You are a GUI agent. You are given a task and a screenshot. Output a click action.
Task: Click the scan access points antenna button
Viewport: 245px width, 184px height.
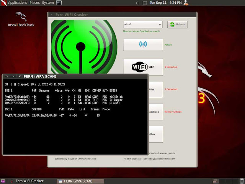click(x=143, y=45)
